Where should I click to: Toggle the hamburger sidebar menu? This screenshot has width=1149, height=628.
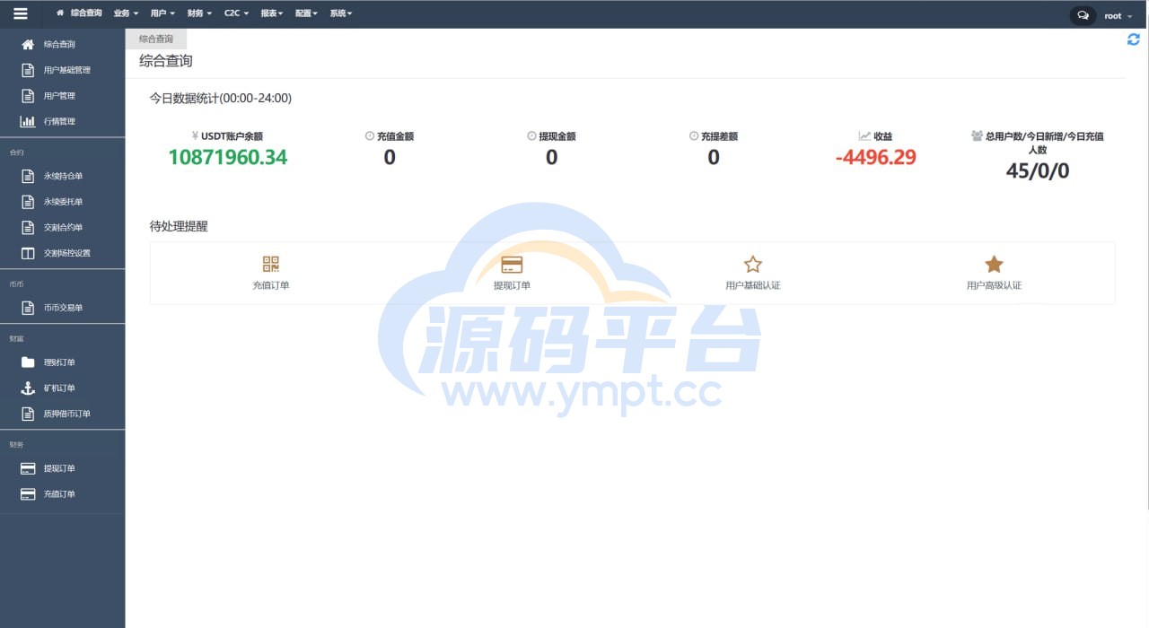coord(21,14)
